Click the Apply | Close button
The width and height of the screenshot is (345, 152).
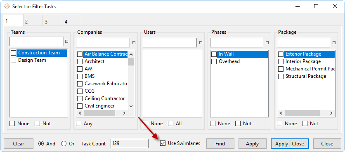(290, 144)
